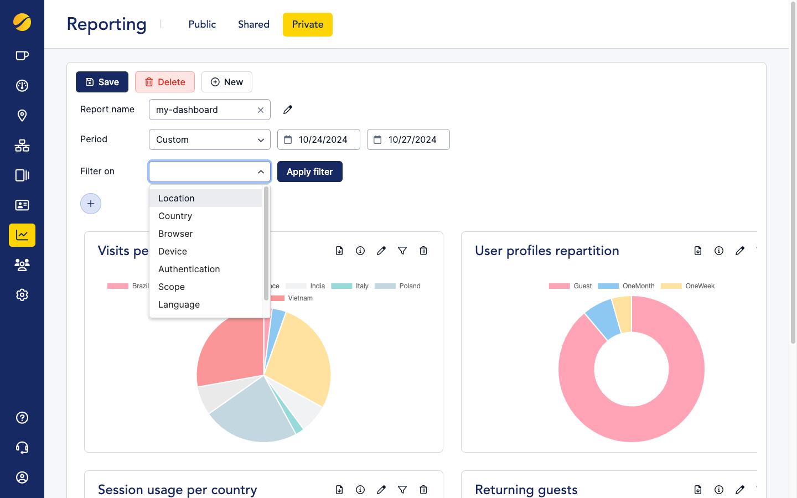Click the network hierarchy sidebar icon

tap(22, 145)
